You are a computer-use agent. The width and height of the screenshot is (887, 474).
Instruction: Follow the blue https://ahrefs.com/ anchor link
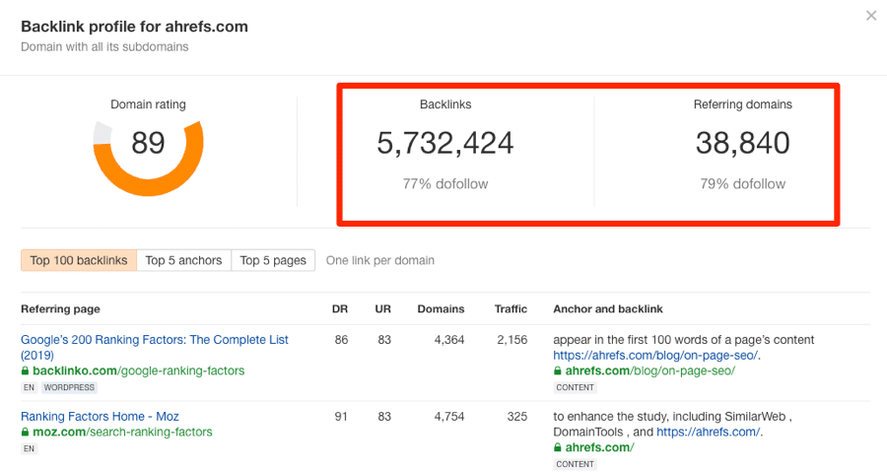709,433
